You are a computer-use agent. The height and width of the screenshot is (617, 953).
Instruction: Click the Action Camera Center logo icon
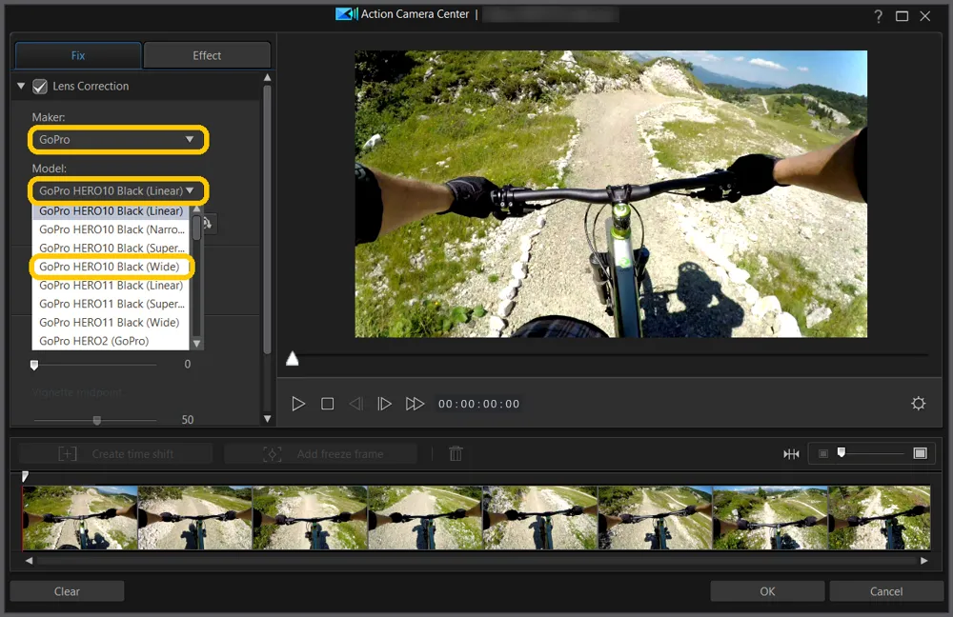click(347, 14)
